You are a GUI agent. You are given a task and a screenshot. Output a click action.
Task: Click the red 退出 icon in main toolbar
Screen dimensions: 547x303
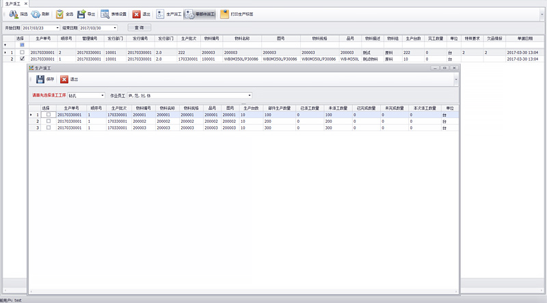tap(137, 14)
